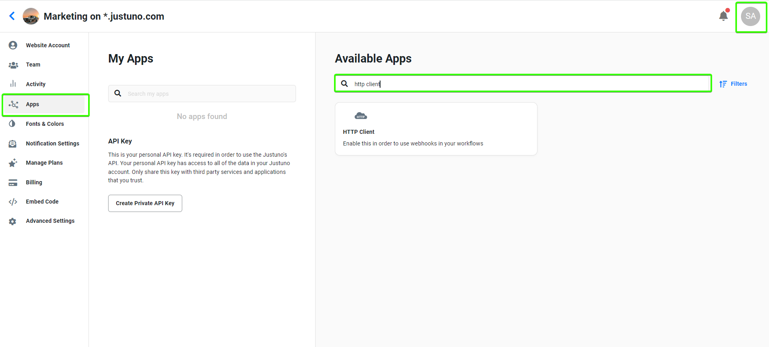Click the Marketing on *.justuno.com title

[104, 16]
